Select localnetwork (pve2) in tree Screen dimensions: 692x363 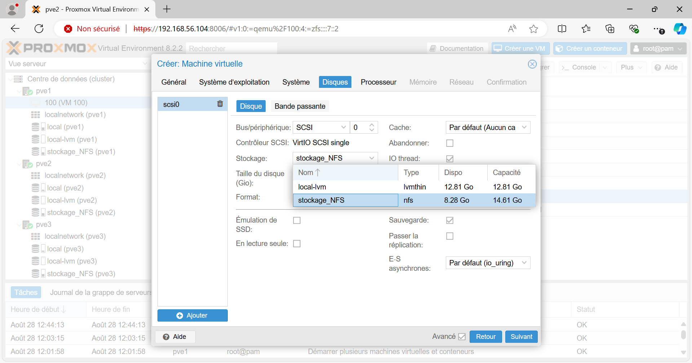tap(75, 175)
